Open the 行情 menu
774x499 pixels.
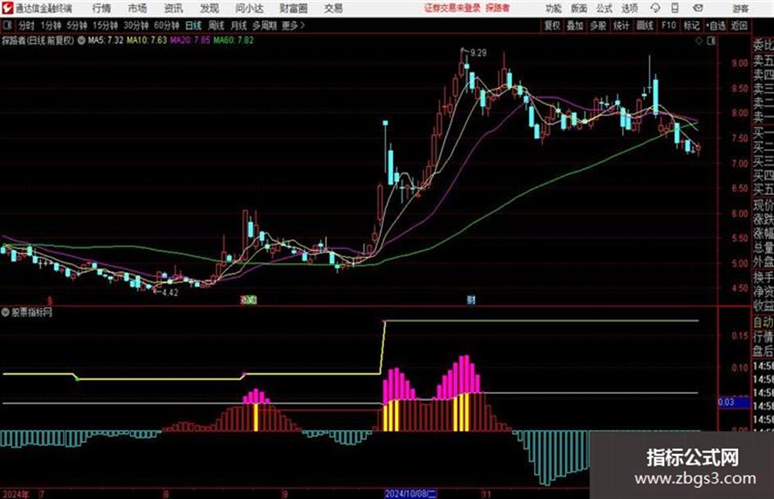[x=102, y=8]
